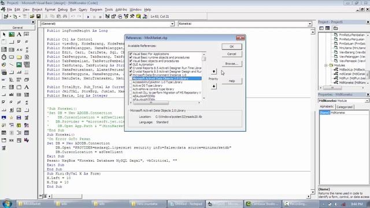Move reference priority down arrow
370x208 pixels.
coord(214,86)
